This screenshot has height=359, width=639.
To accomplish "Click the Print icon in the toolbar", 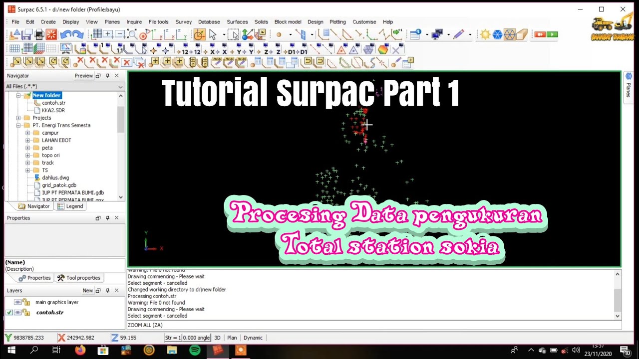I will tap(39, 34).
